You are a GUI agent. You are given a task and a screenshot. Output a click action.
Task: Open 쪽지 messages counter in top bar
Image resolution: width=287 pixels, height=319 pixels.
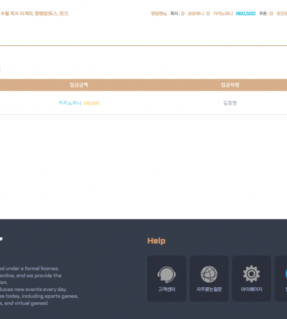(177, 13)
